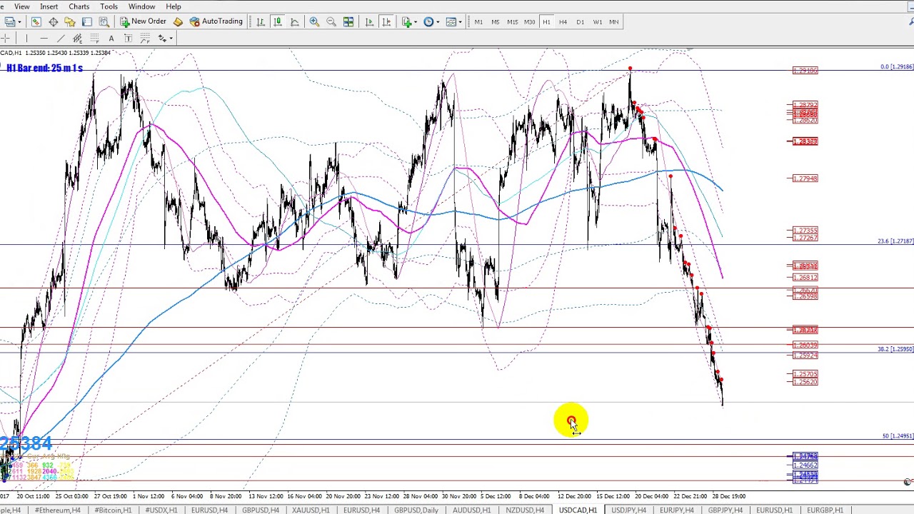Switch to NZDUSD,H4 chart tab
Screen dimensions: 914x514
pyautogui.click(x=525, y=510)
